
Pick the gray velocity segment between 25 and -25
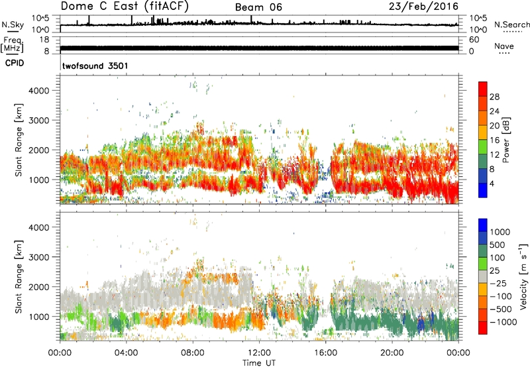pos(483,276)
